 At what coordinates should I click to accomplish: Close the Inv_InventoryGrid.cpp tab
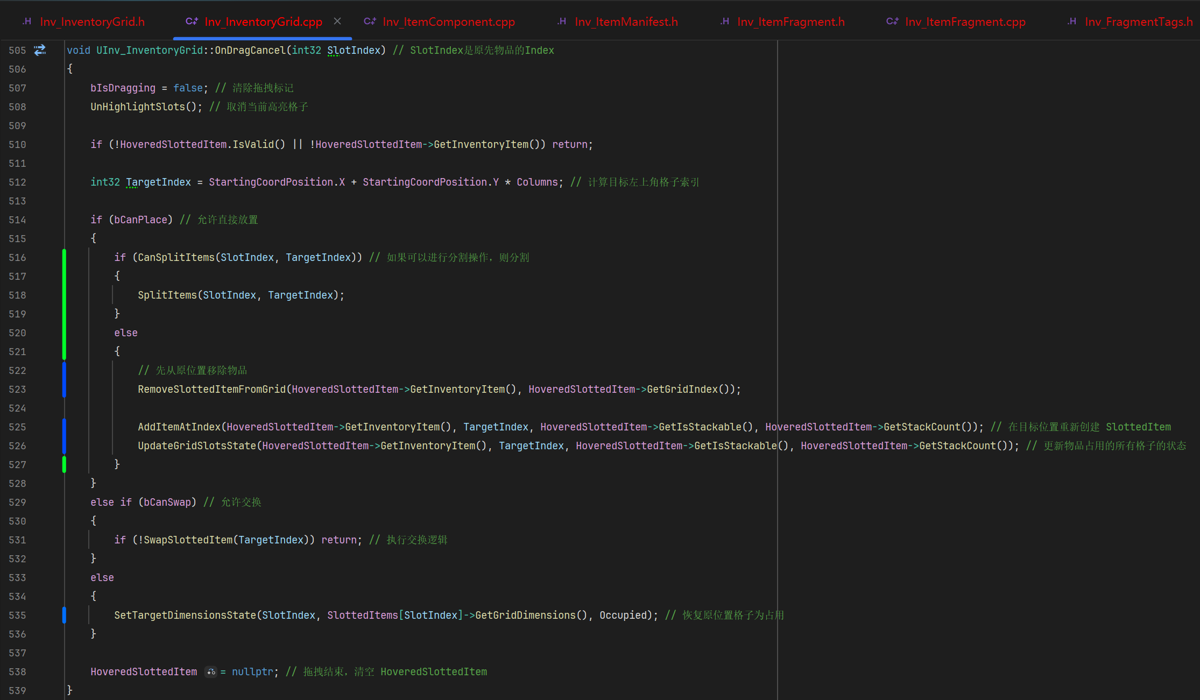[337, 21]
